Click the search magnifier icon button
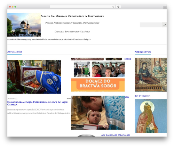This screenshot has width=174, height=147. [x=164, y=25]
